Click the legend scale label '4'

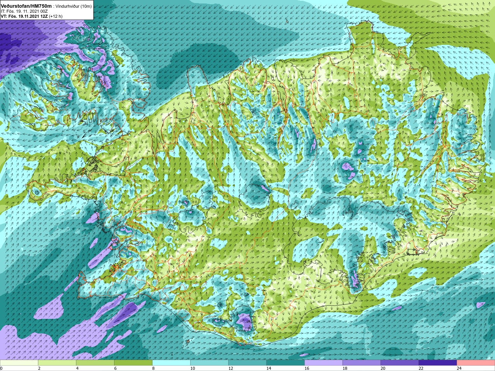pyautogui.click(x=77, y=368)
